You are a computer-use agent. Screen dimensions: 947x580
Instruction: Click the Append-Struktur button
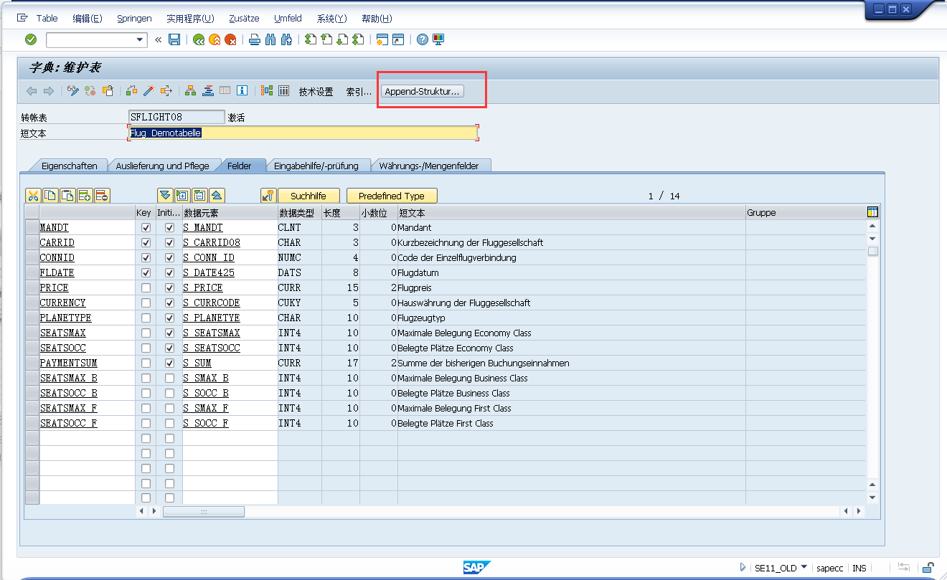pos(423,91)
